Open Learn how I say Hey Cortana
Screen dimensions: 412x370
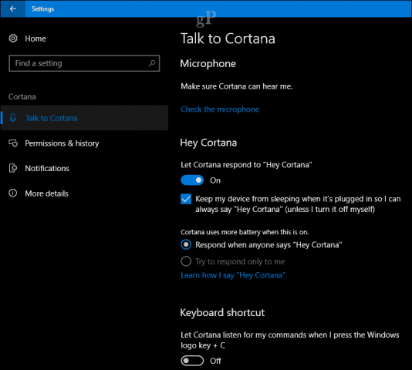[233, 275]
